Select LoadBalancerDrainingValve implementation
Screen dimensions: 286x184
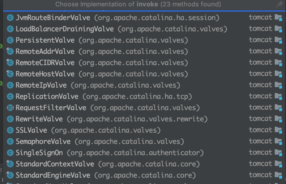click(x=64, y=29)
